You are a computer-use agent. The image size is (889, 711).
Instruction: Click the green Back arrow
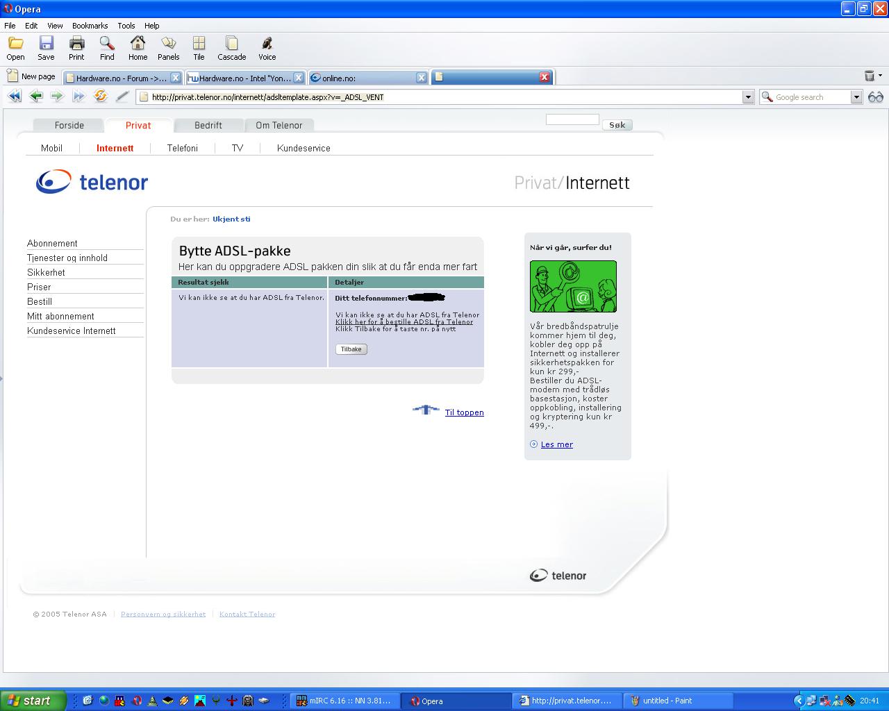[36, 97]
